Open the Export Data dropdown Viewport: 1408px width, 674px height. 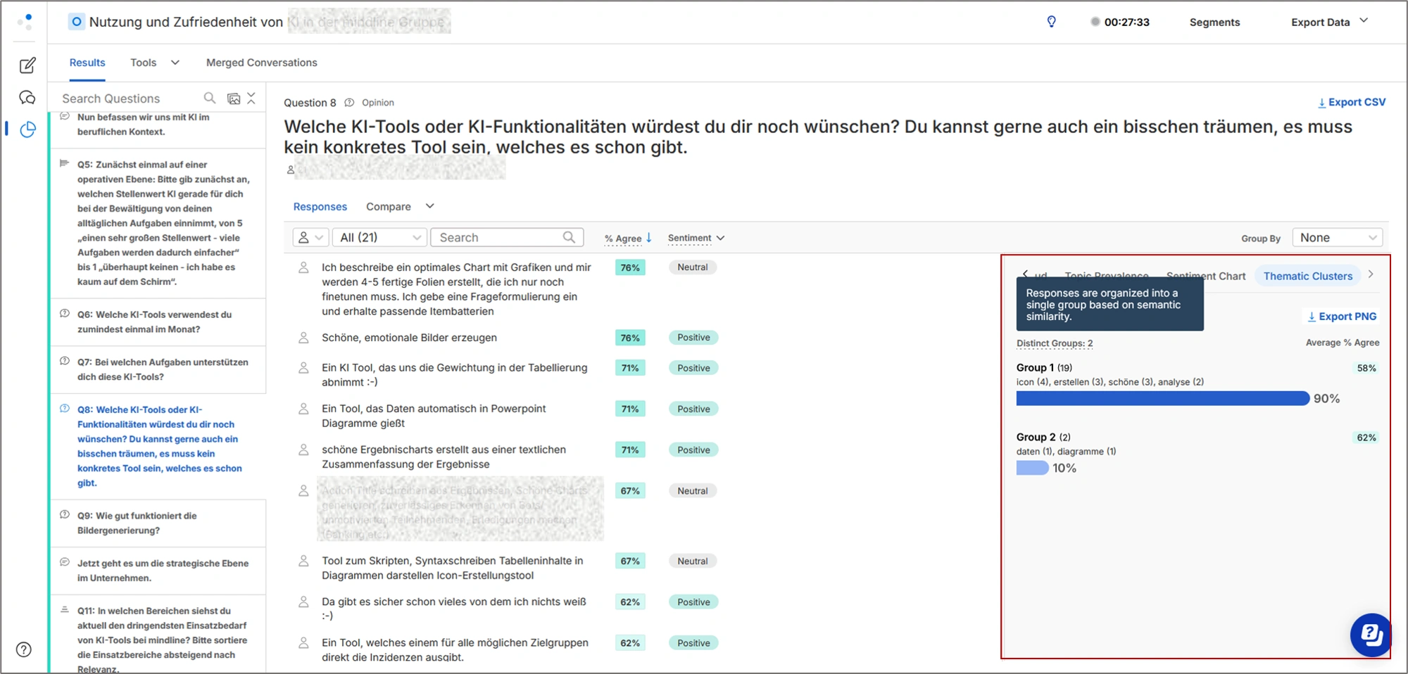click(1329, 22)
